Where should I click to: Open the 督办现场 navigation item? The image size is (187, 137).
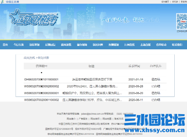pyautogui.click(x=82, y=45)
